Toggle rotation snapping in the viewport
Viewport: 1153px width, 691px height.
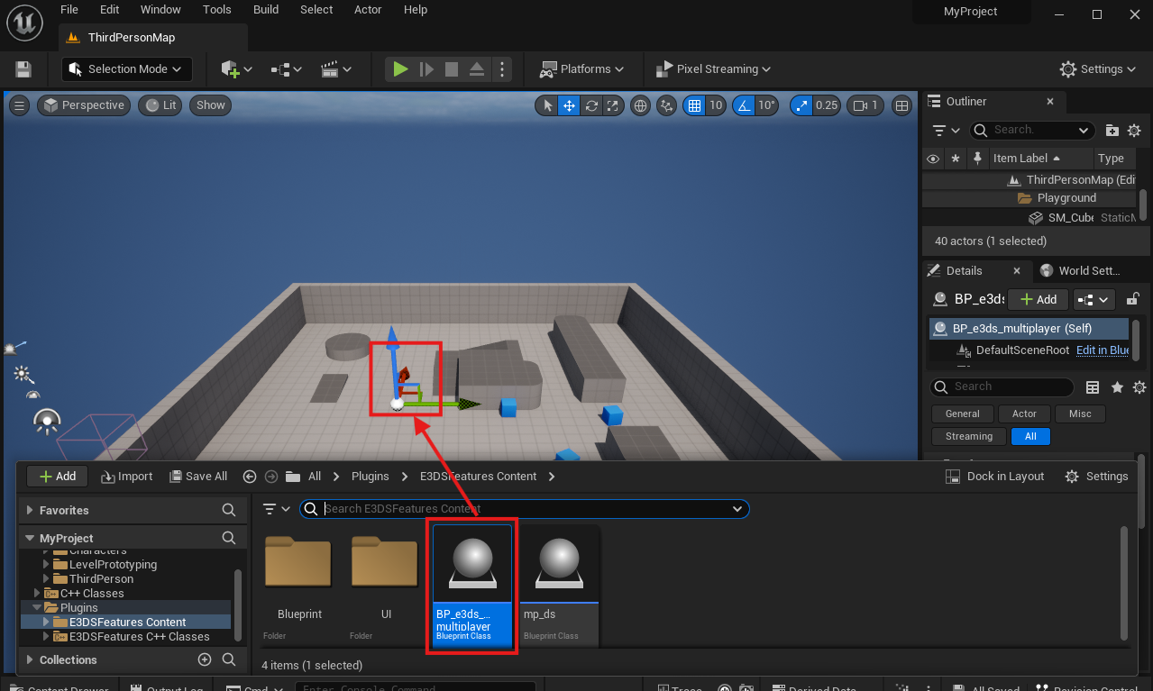[744, 105]
